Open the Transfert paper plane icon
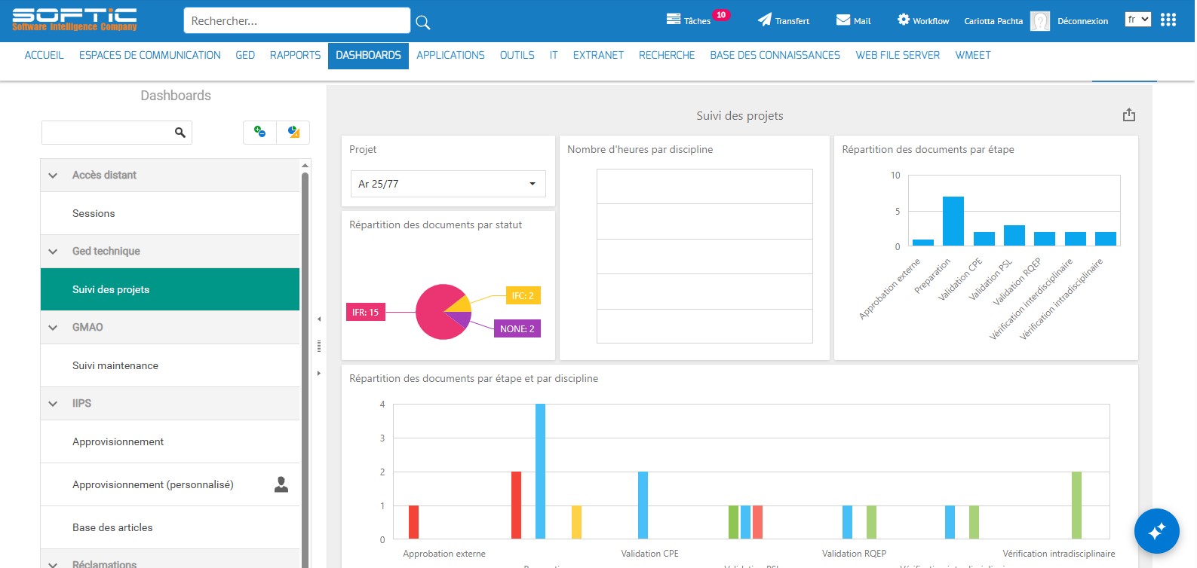 pos(765,20)
